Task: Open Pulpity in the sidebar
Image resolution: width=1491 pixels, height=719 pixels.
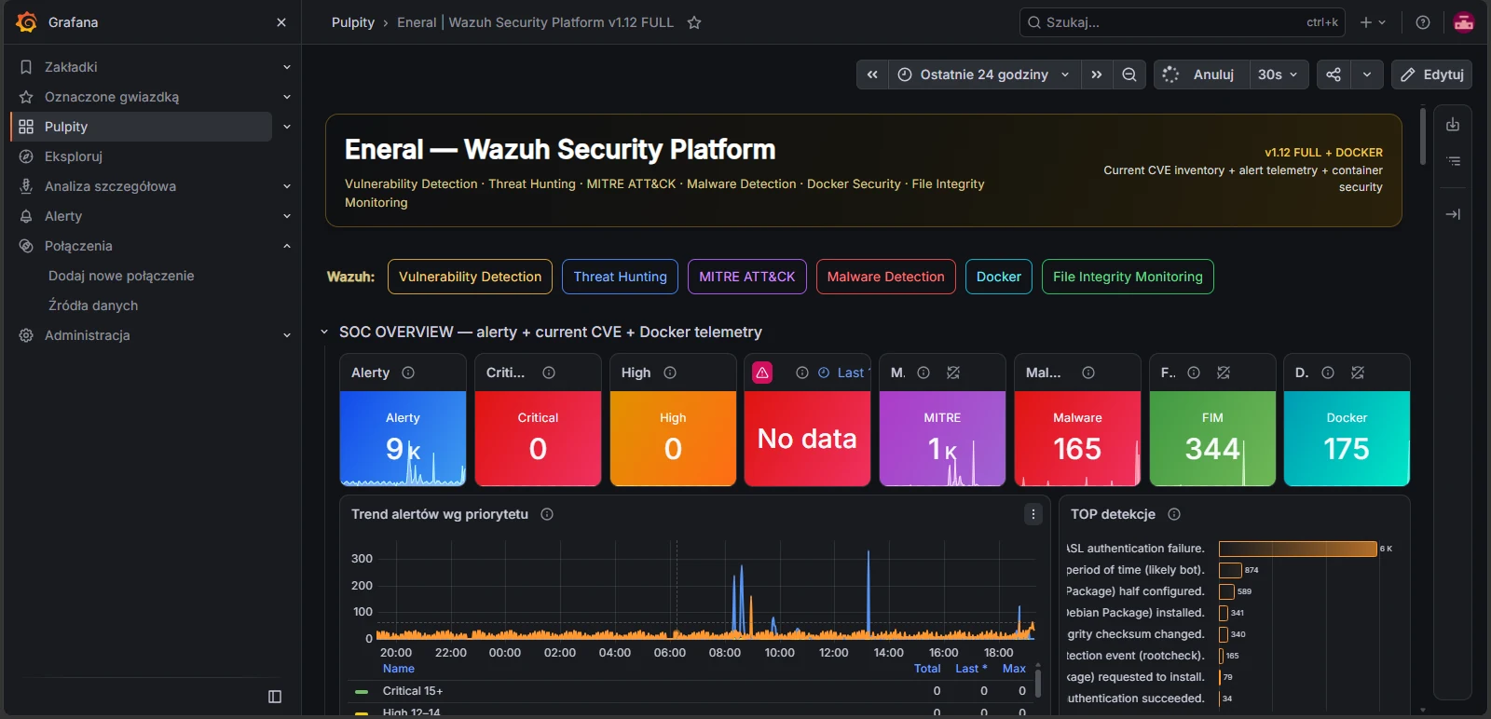Action: [142, 127]
